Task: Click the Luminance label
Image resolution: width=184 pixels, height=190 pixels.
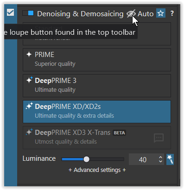Action: point(39,158)
